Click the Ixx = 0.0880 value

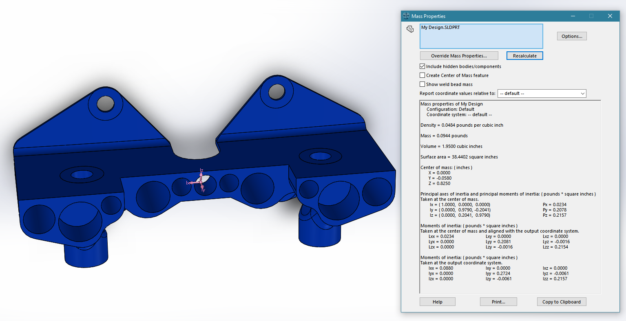[441, 268]
